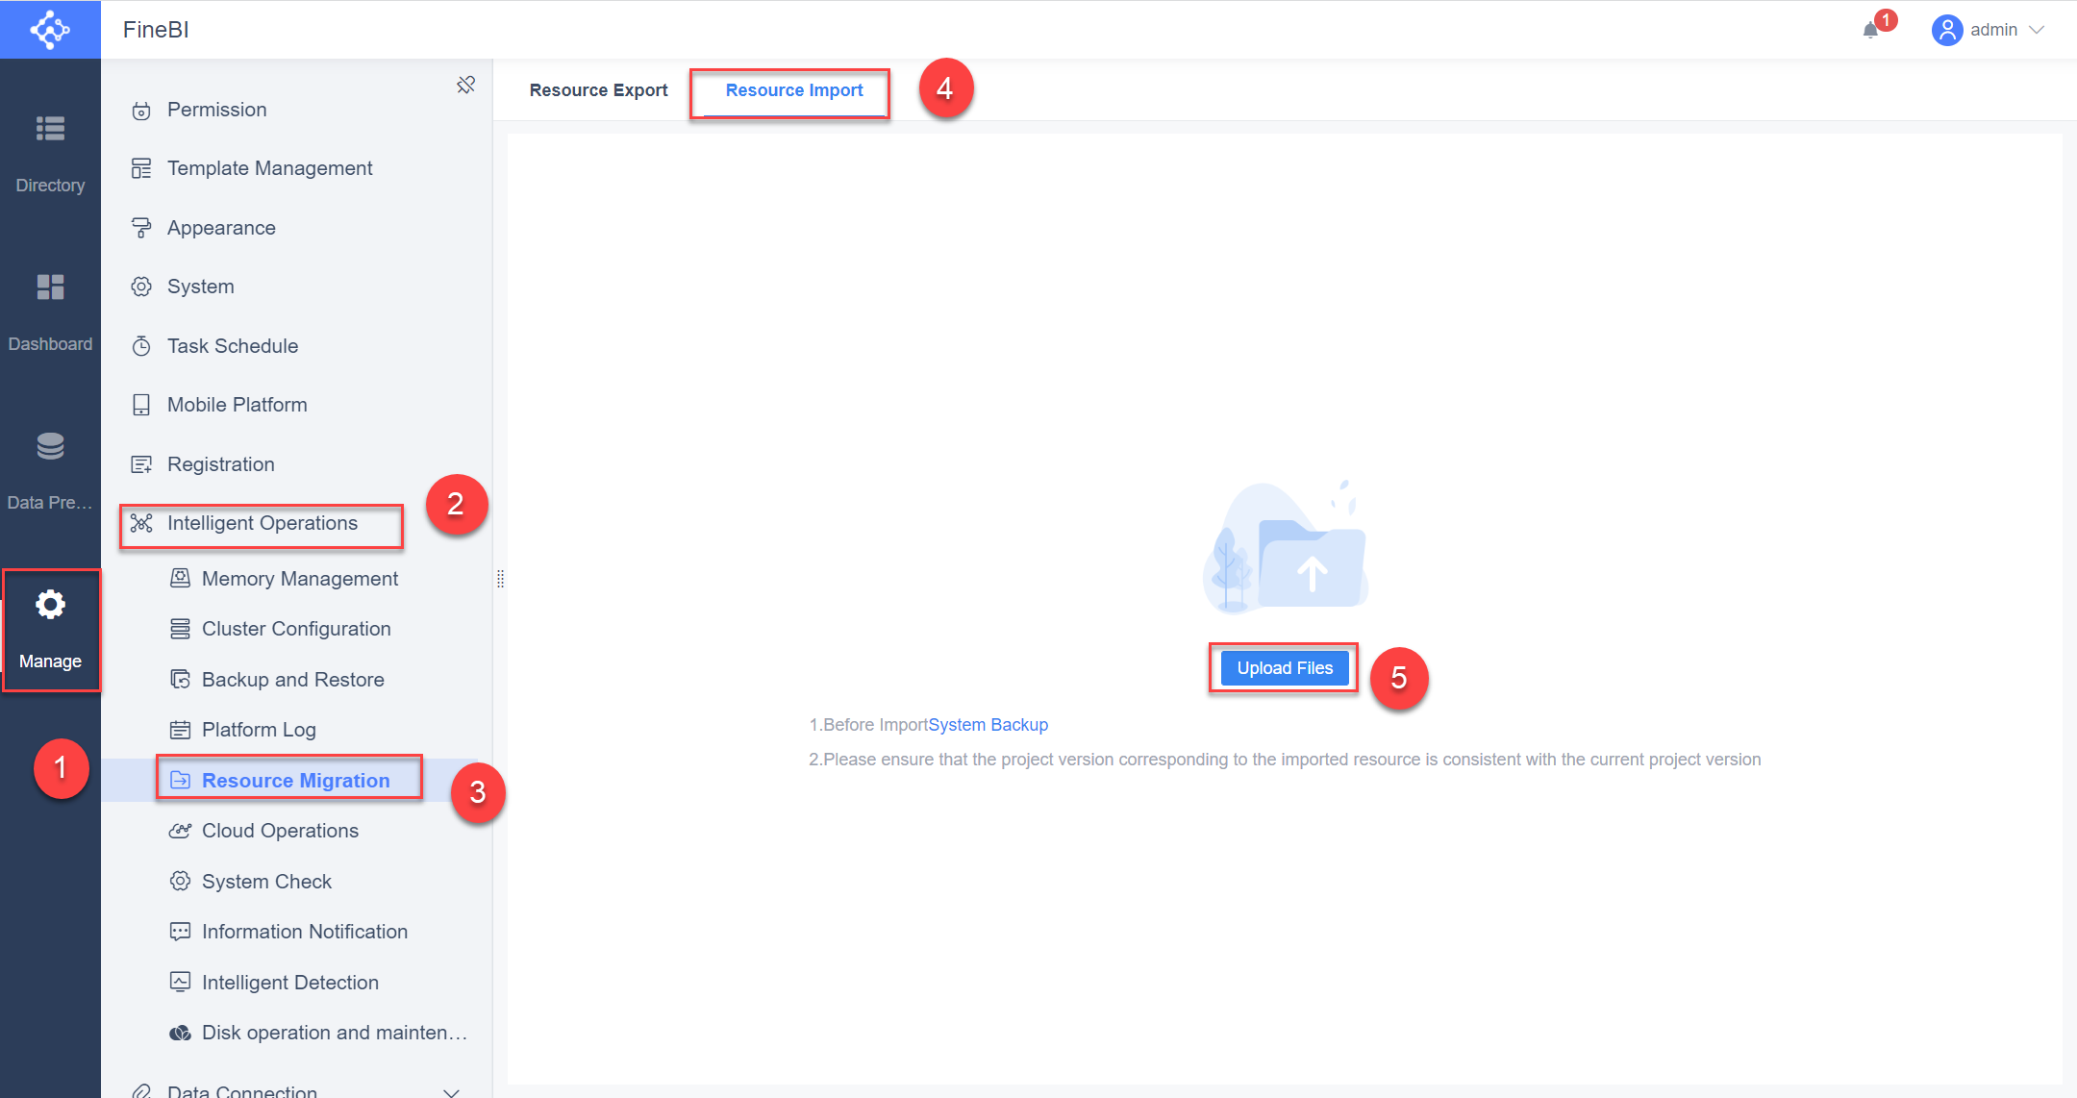The image size is (2077, 1098).
Task: Click the Task Schedule clock icon
Action: tap(141, 346)
